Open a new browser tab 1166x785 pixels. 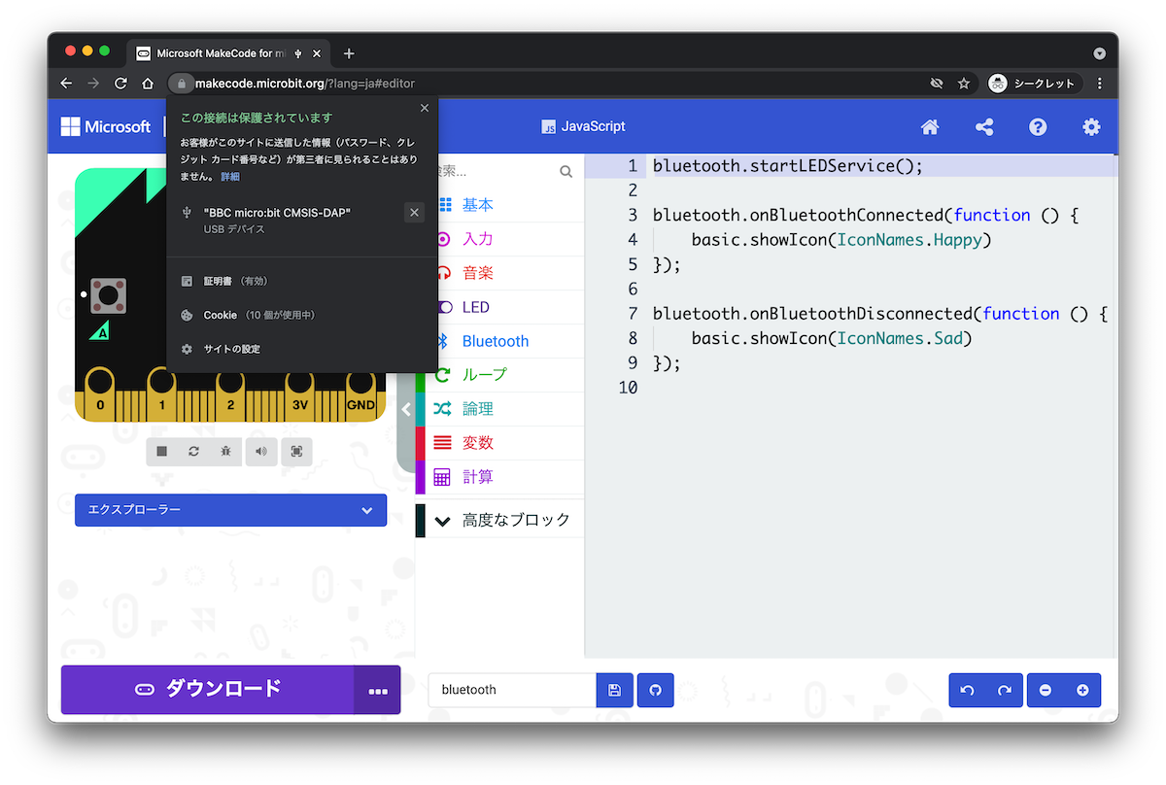[349, 53]
